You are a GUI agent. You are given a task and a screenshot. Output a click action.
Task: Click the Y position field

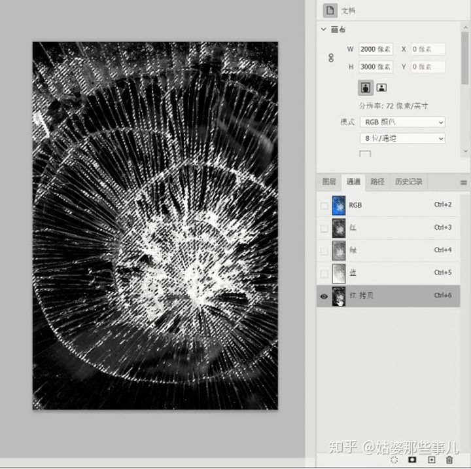click(428, 67)
